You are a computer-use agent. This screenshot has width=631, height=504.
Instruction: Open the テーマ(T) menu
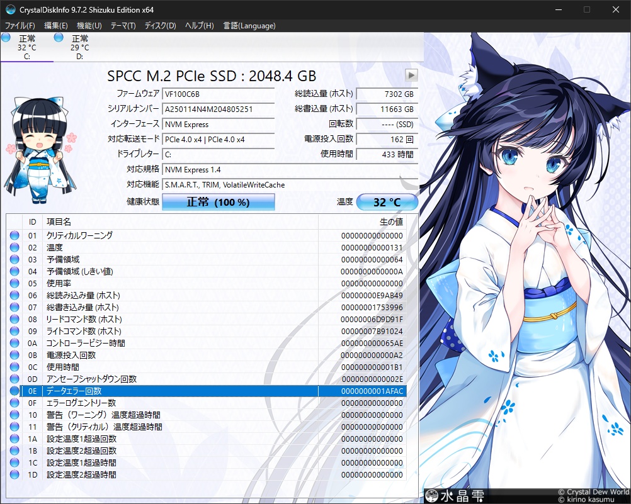pyautogui.click(x=123, y=26)
